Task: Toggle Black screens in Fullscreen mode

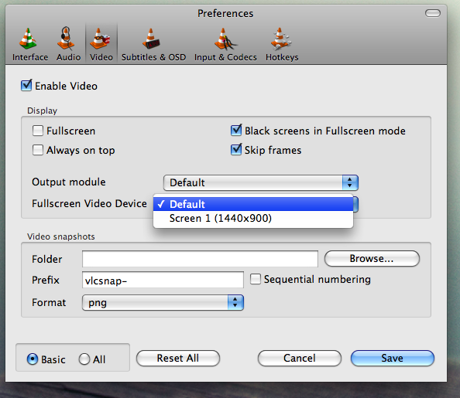Action: pyautogui.click(x=236, y=131)
